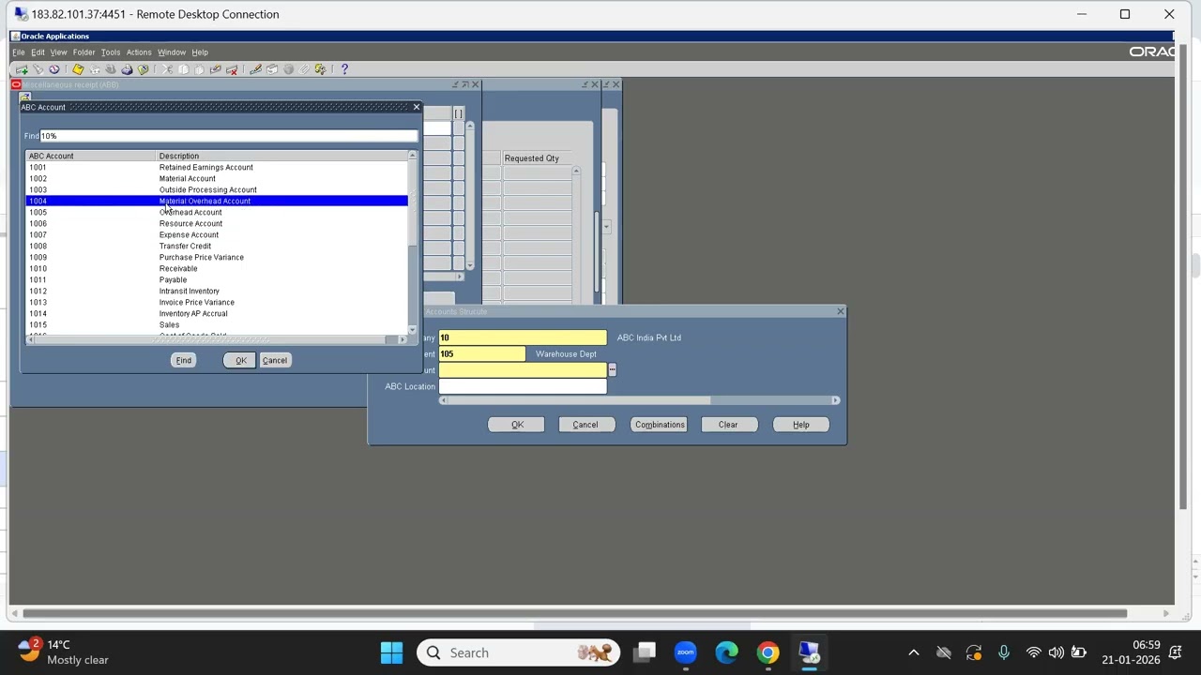Open the Help menu in the menu bar

click(200, 52)
